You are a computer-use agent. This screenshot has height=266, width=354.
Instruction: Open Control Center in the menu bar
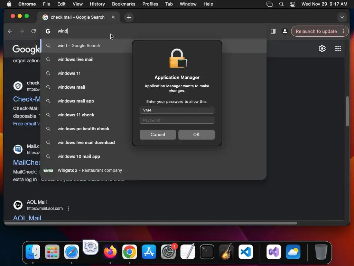click(292, 4)
